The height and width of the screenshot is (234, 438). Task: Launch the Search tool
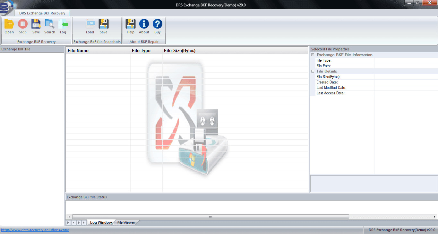point(49,26)
